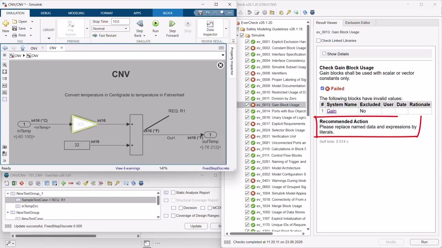
Task: Switch to the FORMAT ribbon tab
Action: point(107,13)
